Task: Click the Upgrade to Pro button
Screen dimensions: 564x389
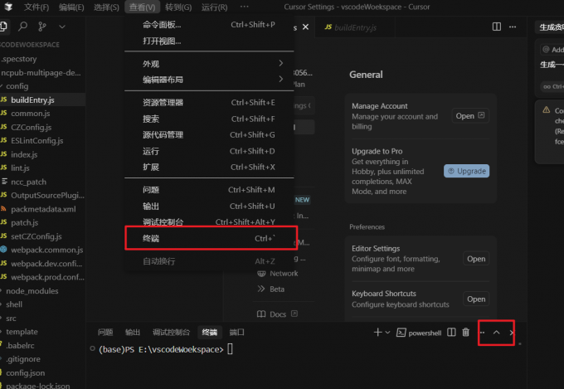Action: 466,171
